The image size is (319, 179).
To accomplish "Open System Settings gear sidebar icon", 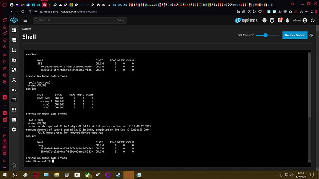I will pos(14,130).
